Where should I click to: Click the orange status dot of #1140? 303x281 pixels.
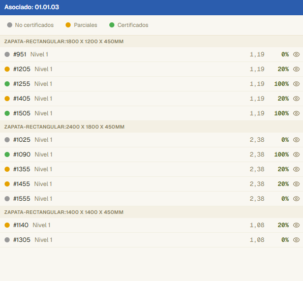click(x=7, y=225)
